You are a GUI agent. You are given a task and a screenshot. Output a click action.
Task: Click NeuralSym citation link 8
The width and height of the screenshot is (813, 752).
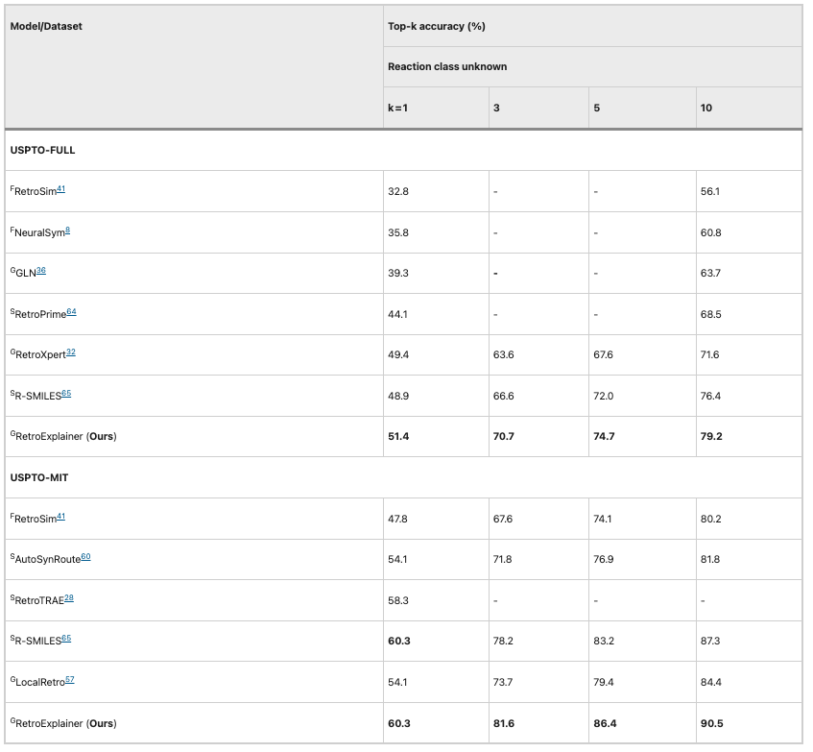tap(67, 230)
